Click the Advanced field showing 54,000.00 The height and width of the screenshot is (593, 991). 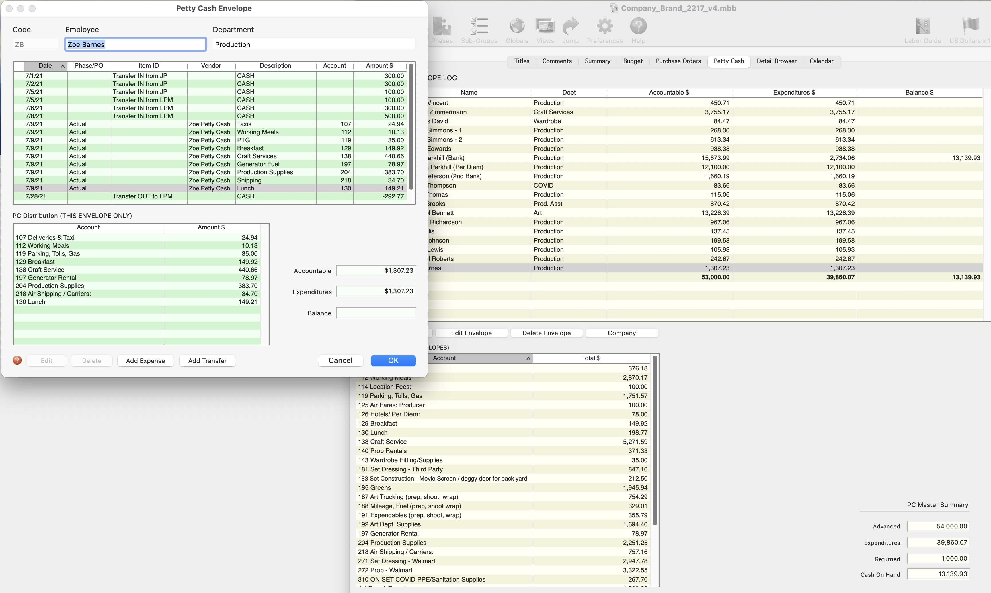(x=938, y=526)
